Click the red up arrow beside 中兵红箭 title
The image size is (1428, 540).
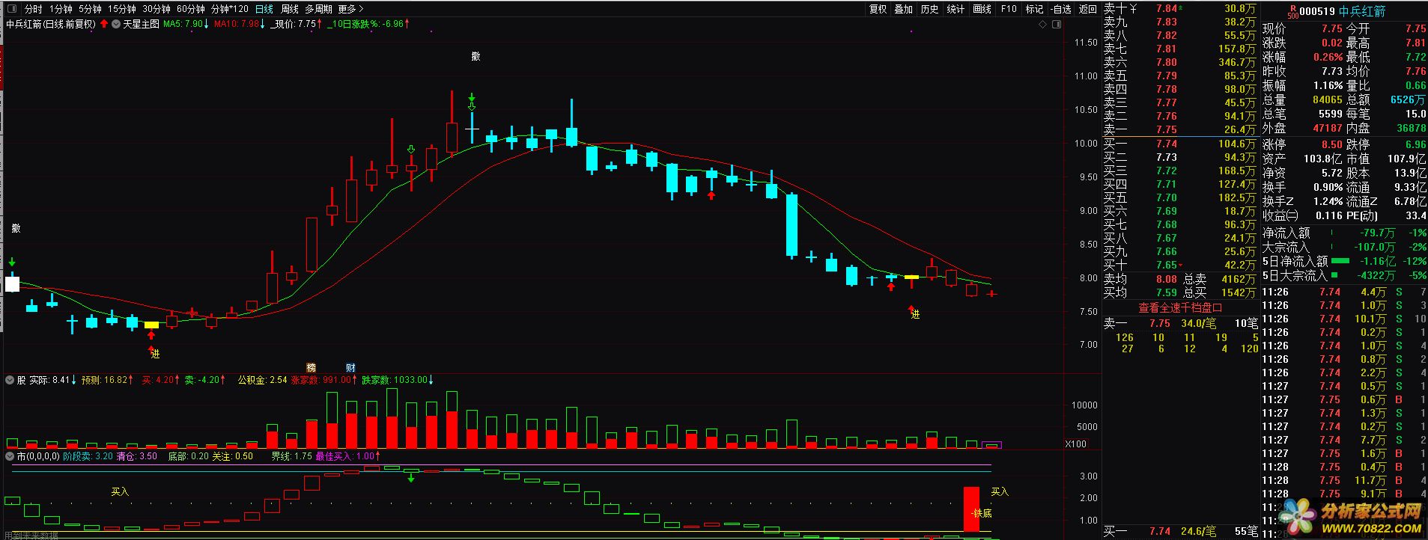coord(104,24)
